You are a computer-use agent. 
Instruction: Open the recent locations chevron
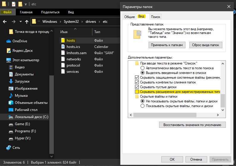[x=21, y=22]
